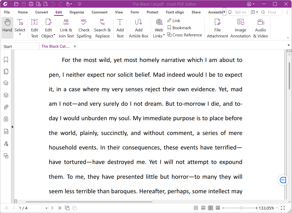Viewport: 292px width, 213px height.
Task: Switch to the Protect tab
Action: pyautogui.click(x=152, y=12)
